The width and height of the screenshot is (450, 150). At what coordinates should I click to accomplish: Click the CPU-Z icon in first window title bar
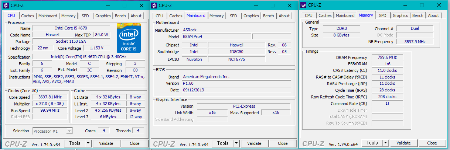click(4, 5)
